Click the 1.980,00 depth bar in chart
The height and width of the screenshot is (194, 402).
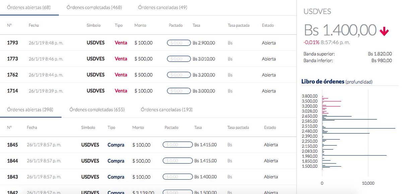tap(354, 155)
